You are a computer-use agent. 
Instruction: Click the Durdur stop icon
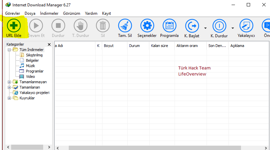click(58, 26)
